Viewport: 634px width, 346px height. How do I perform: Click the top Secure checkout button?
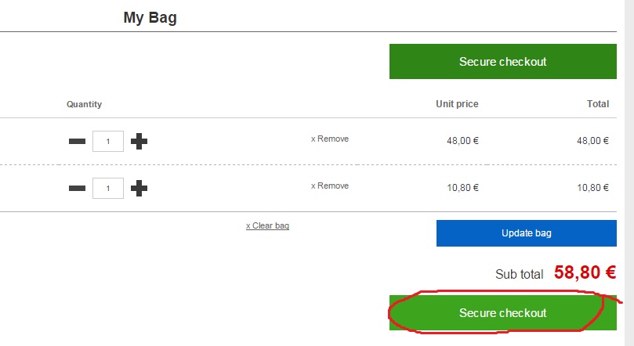(x=502, y=62)
